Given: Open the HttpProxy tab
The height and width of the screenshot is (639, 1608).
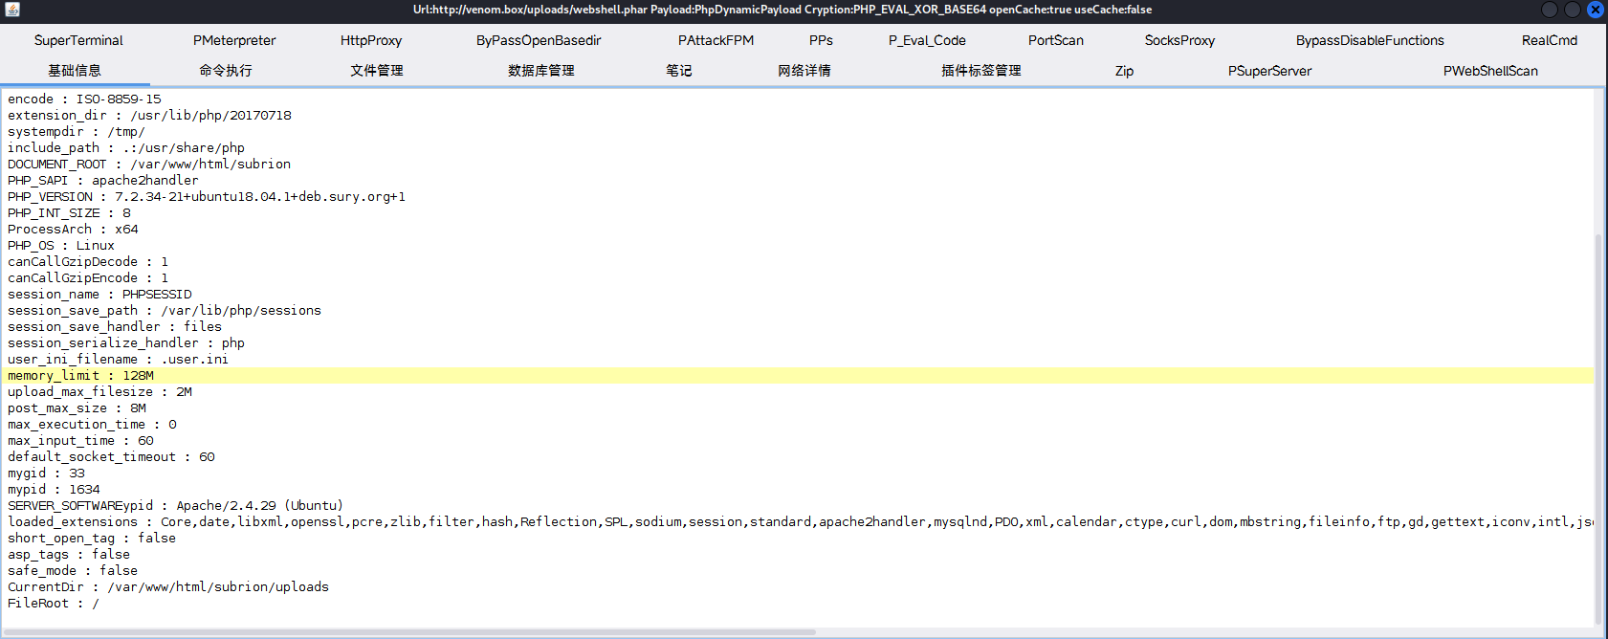Looking at the screenshot, I should (x=371, y=40).
